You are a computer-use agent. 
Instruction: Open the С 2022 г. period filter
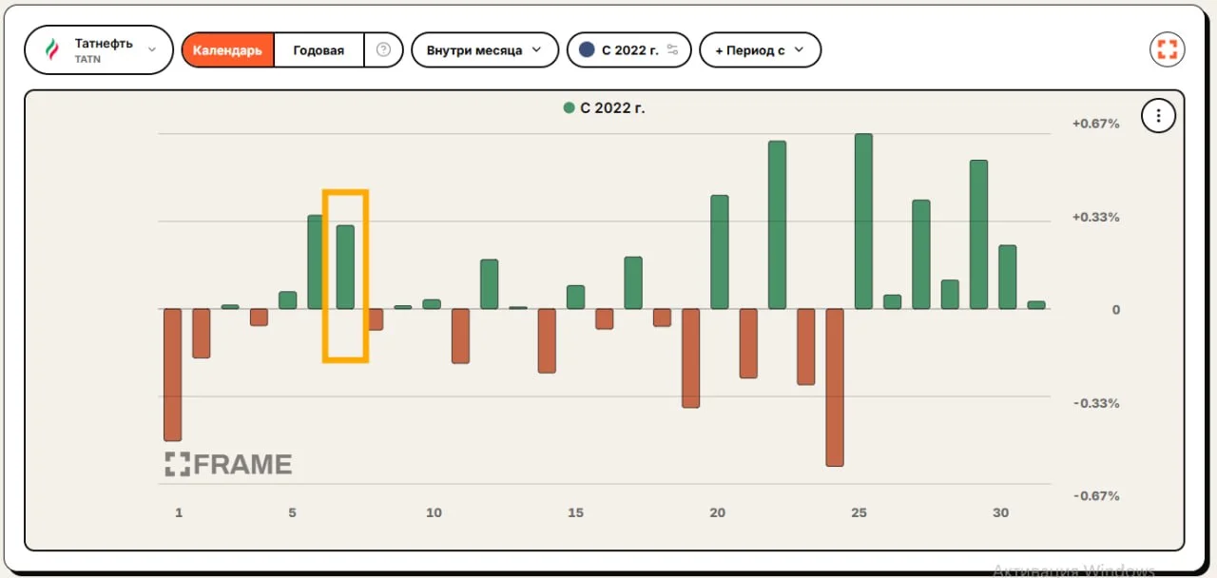628,50
